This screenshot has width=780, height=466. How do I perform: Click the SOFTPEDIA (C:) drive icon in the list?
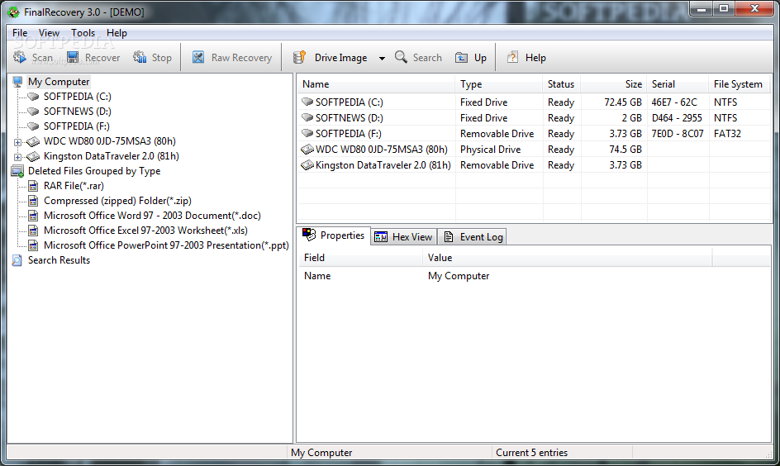pyautogui.click(x=307, y=102)
